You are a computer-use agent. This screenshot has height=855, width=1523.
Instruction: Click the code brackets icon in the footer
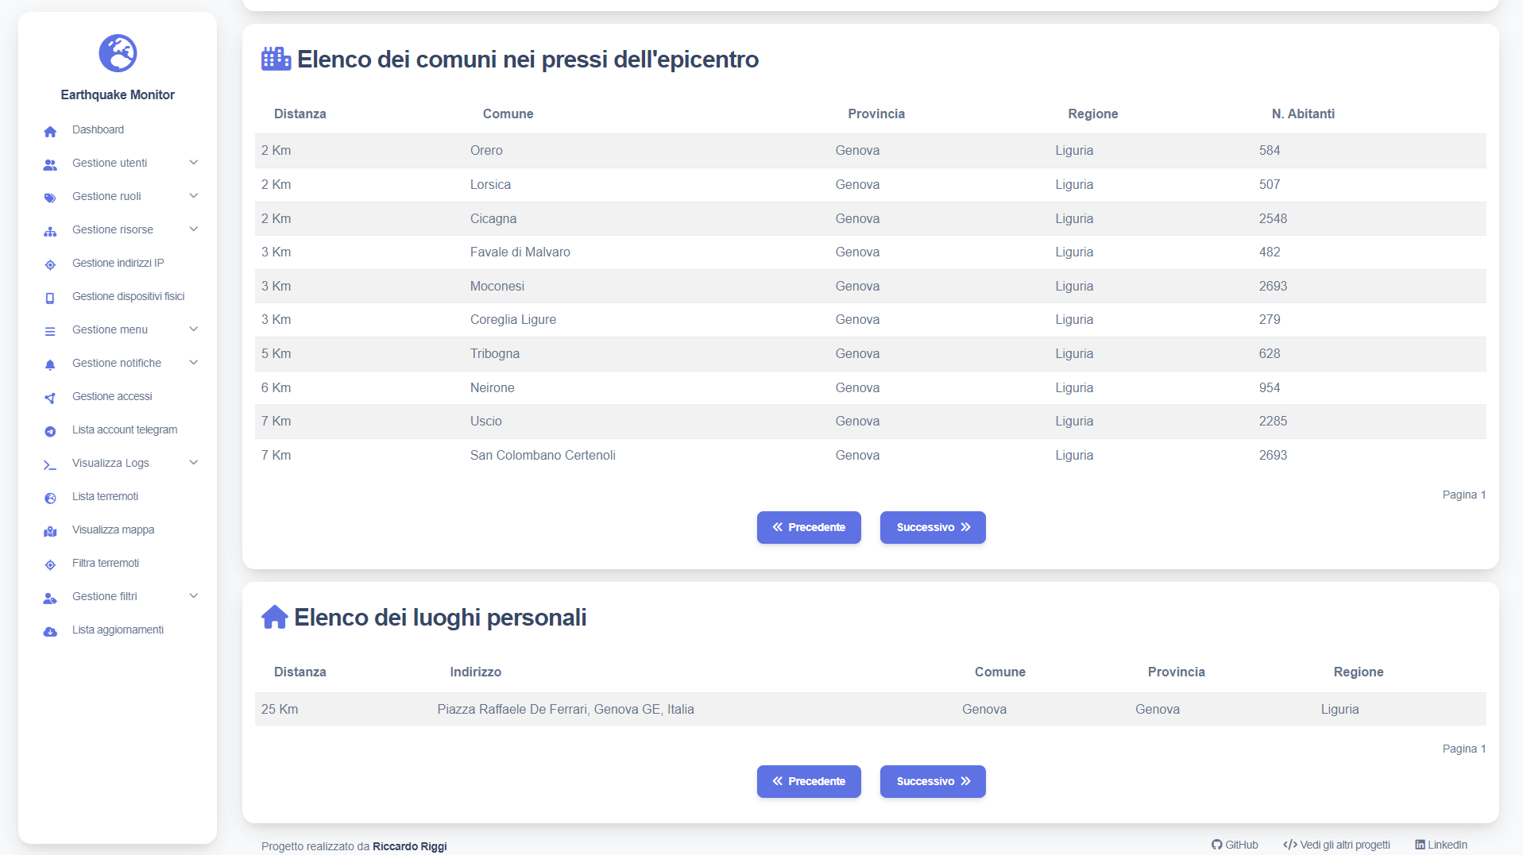1289,845
